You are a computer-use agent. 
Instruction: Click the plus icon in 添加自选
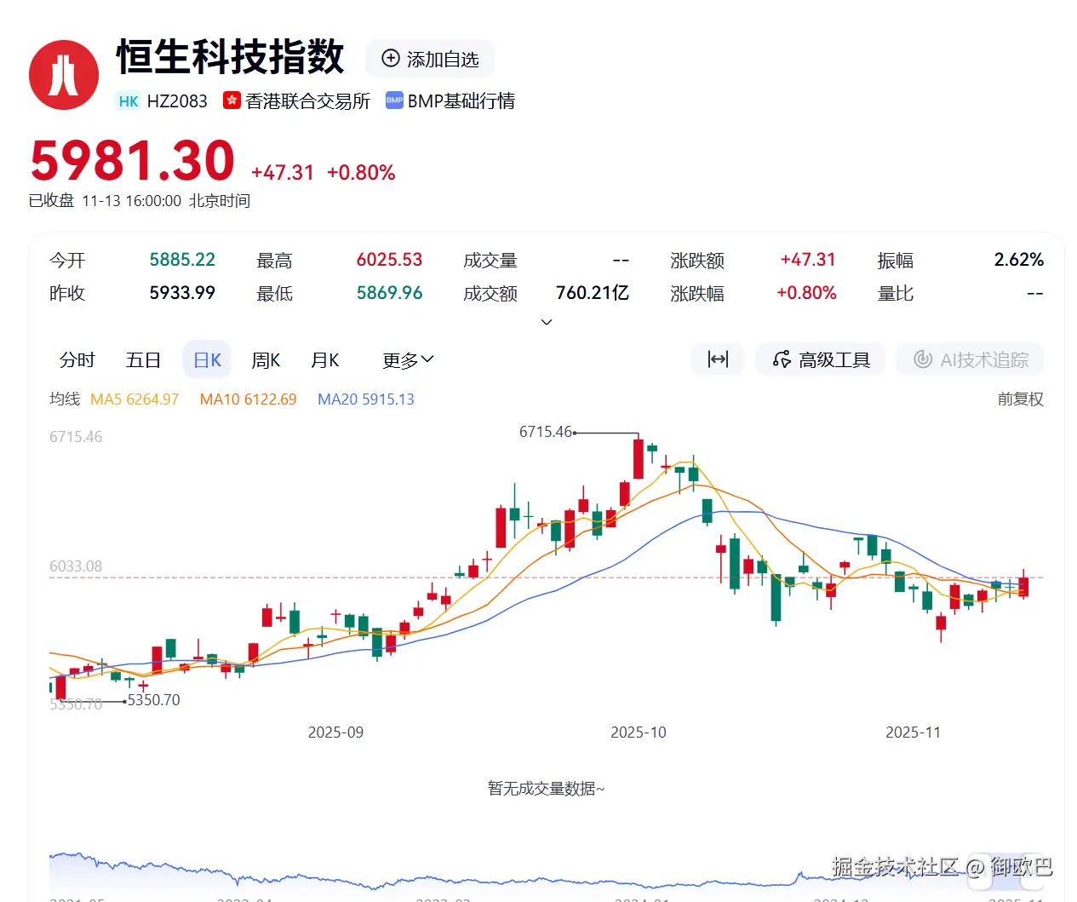(390, 59)
